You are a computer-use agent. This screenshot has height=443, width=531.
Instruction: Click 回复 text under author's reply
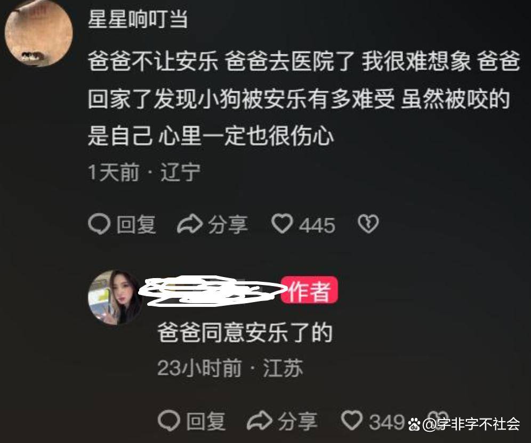click(206, 421)
